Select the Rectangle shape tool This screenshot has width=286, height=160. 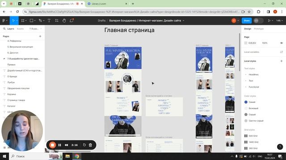(x=31, y=21)
